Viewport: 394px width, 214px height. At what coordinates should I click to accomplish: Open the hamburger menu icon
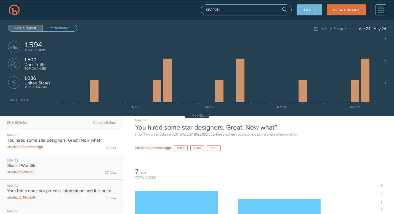[380, 10]
